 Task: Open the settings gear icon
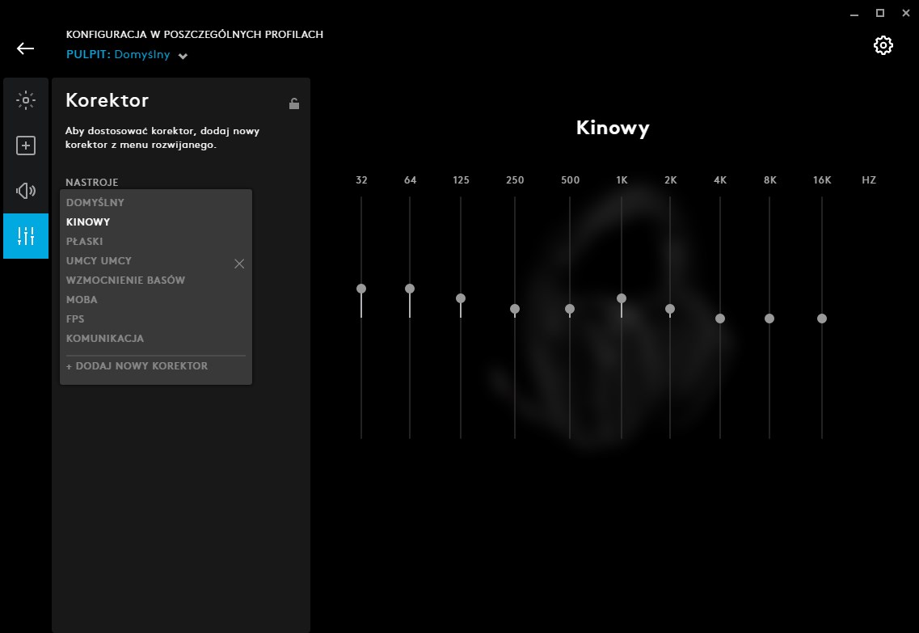click(883, 45)
